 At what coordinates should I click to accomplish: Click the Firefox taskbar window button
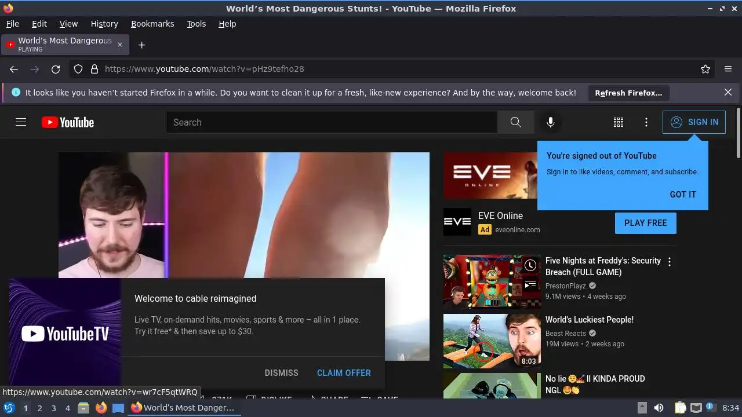(x=184, y=408)
